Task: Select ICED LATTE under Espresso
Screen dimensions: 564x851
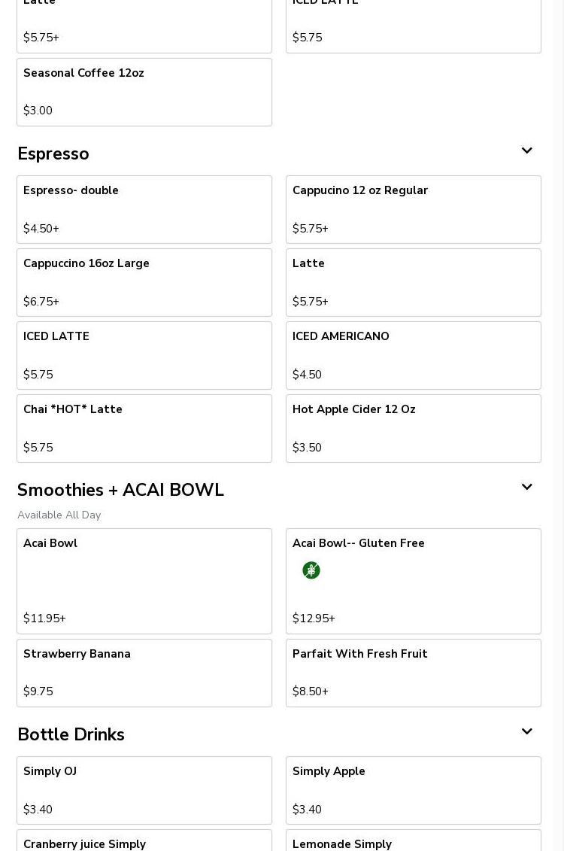Action: coord(144,355)
